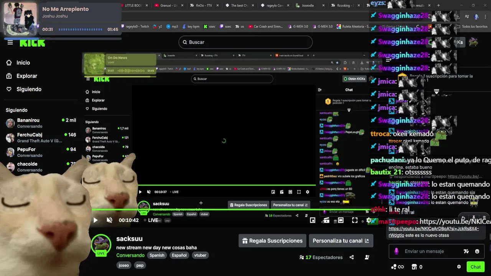491x276 pixels.
Task: Open sacksuu channel avatar
Action: point(101,245)
